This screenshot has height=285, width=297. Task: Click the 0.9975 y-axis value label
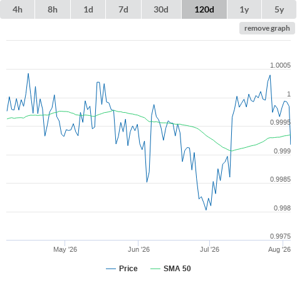280,236
